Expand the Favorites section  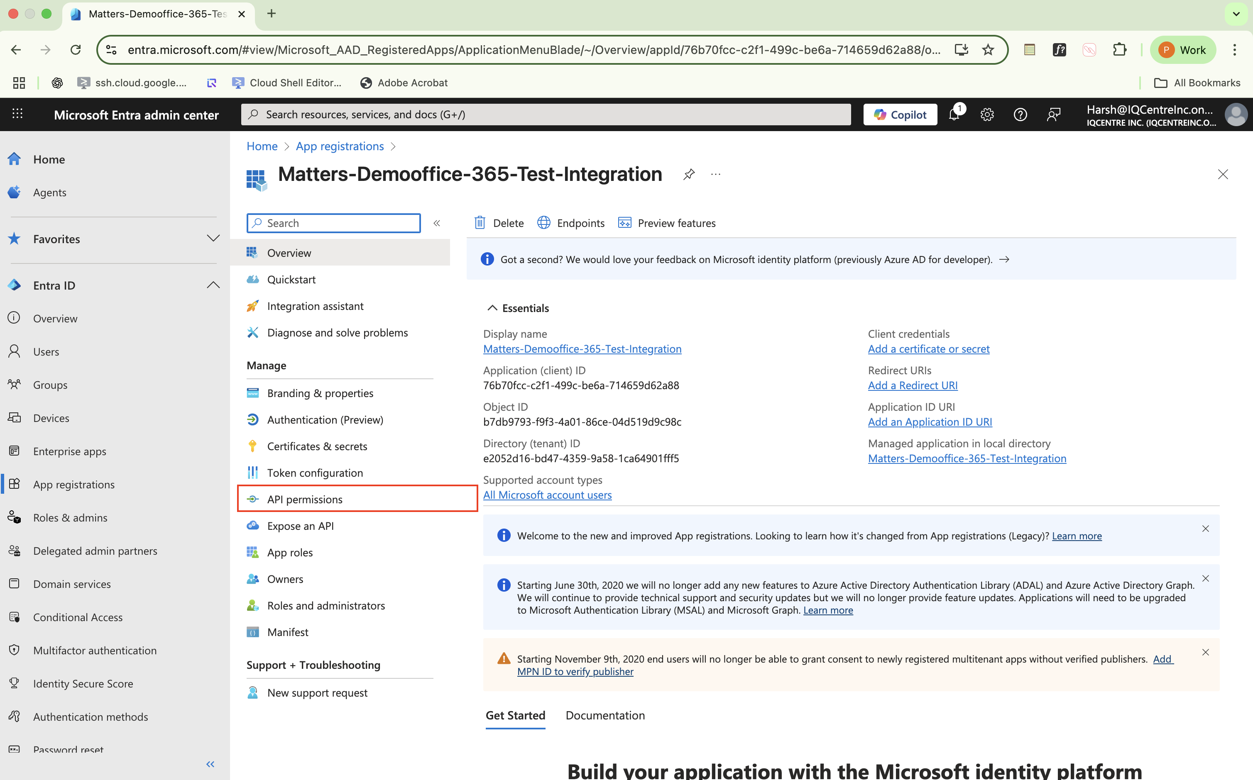tap(213, 238)
